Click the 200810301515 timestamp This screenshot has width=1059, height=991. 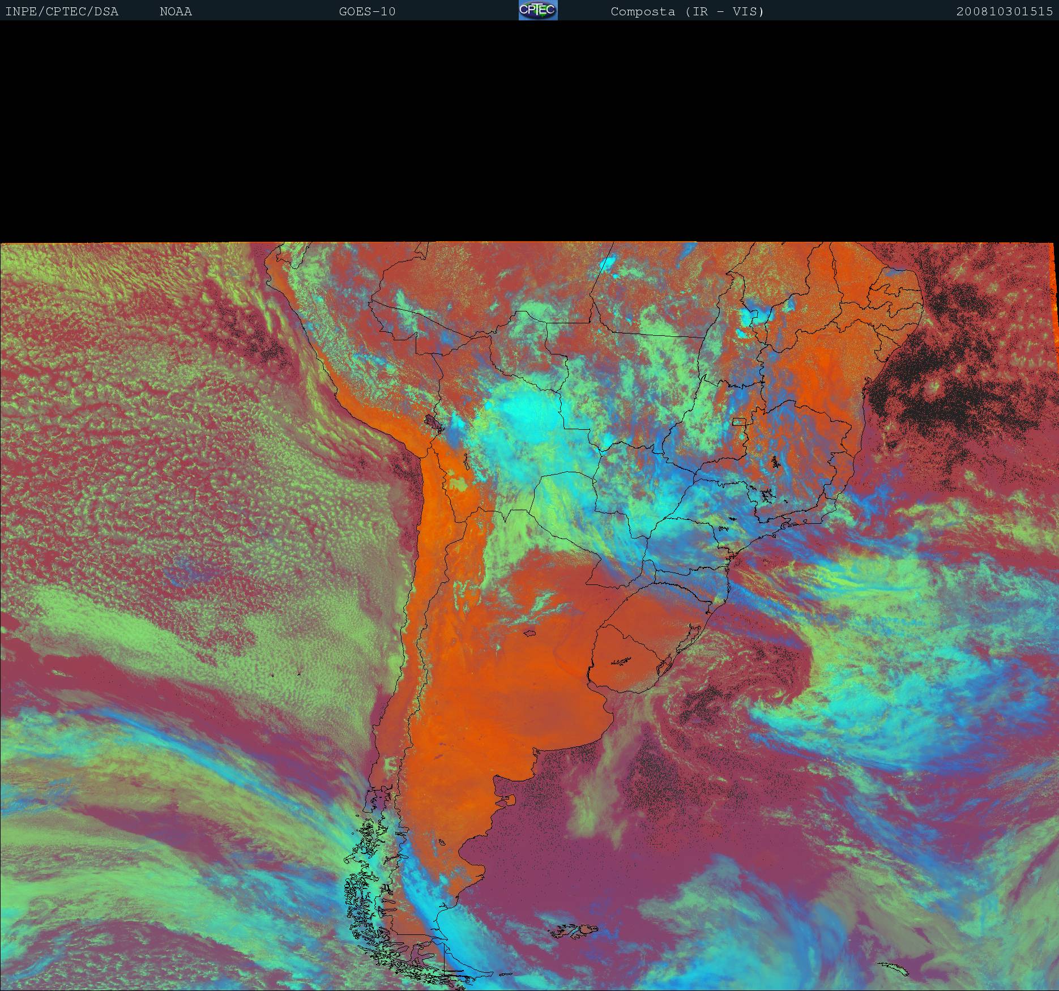(1004, 11)
